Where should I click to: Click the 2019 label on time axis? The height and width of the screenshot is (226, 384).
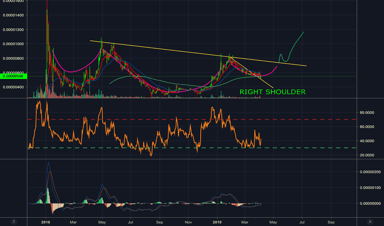pyautogui.click(x=217, y=222)
